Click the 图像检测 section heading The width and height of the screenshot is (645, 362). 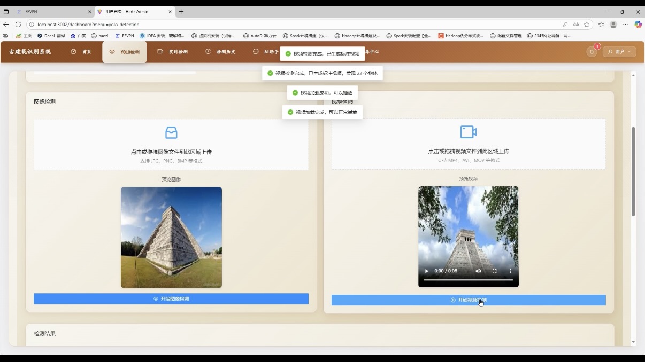(44, 101)
